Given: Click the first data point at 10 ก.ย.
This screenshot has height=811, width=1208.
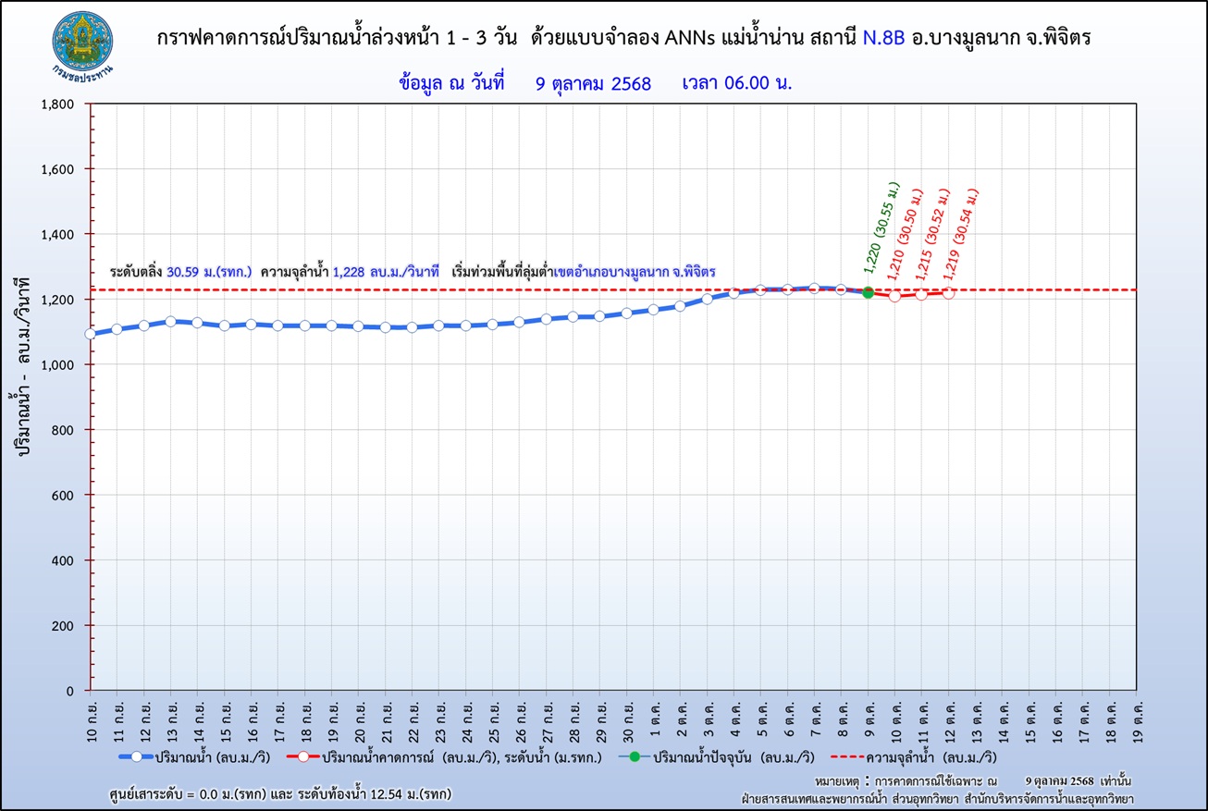Looking at the screenshot, I should [90, 334].
